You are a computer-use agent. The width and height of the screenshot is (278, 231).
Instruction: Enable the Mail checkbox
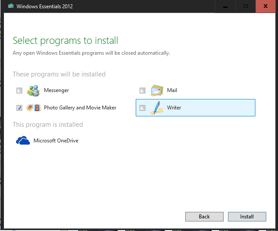tap(142, 90)
